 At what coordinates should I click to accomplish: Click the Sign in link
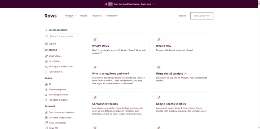tap(182, 16)
